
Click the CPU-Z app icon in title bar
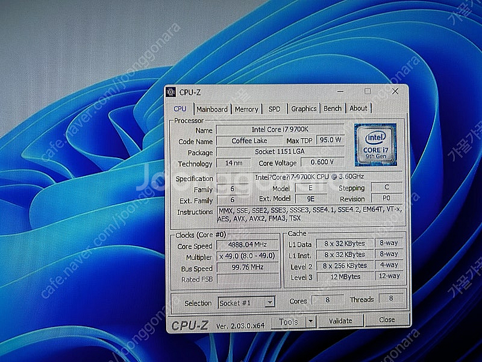(x=171, y=92)
